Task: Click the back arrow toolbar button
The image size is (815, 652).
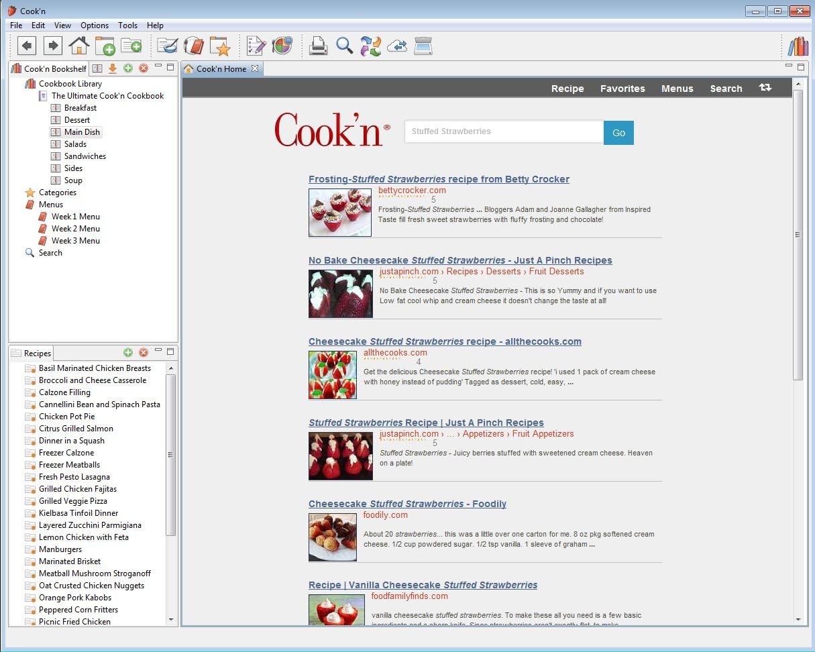Action: [x=27, y=46]
